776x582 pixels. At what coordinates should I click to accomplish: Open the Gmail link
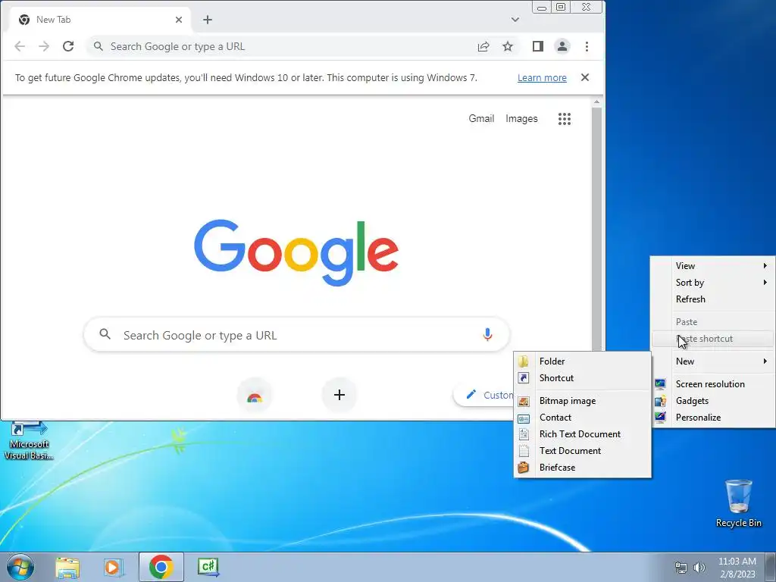pos(481,118)
